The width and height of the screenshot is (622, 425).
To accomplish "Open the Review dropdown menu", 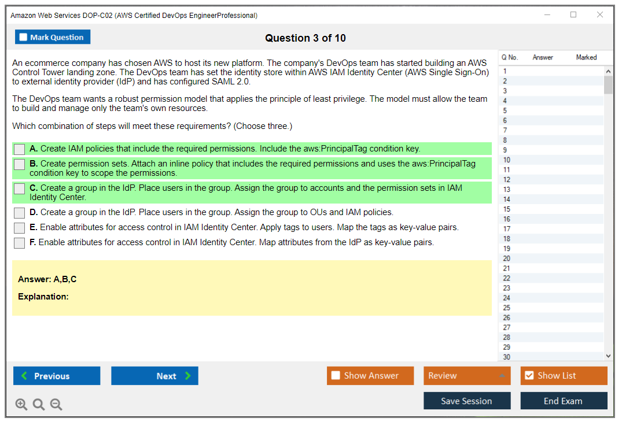I will (467, 376).
